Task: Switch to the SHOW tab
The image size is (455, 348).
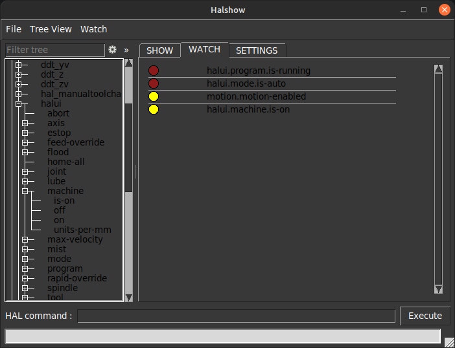Action: [160, 50]
